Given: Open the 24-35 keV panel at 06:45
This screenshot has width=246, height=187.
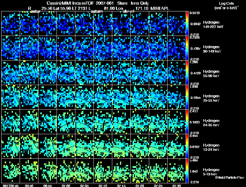Looking at the screenshot, I should point(10,122).
